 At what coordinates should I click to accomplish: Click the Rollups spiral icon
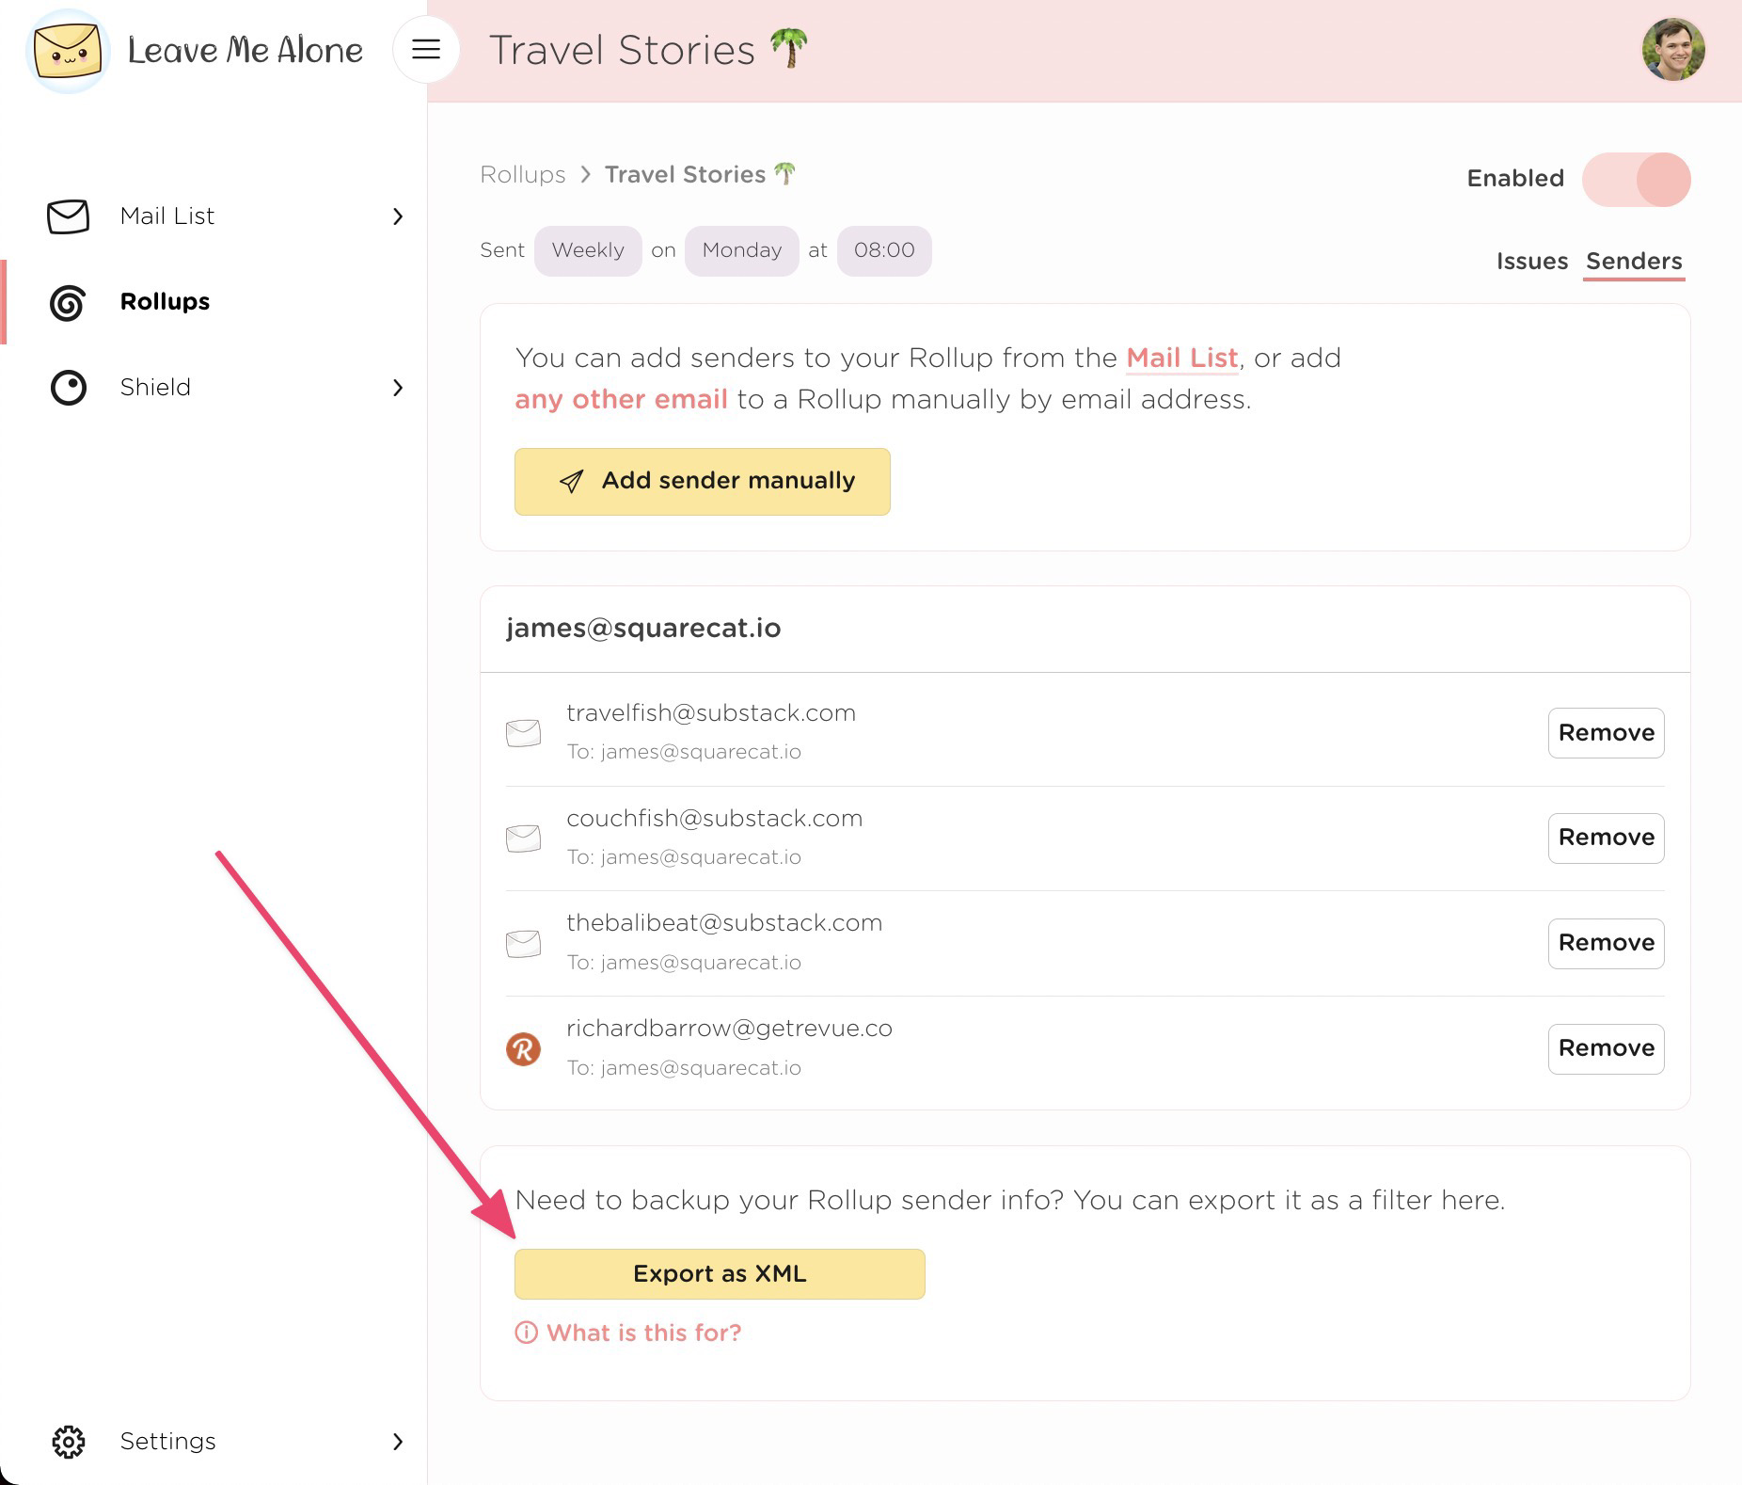tap(68, 302)
